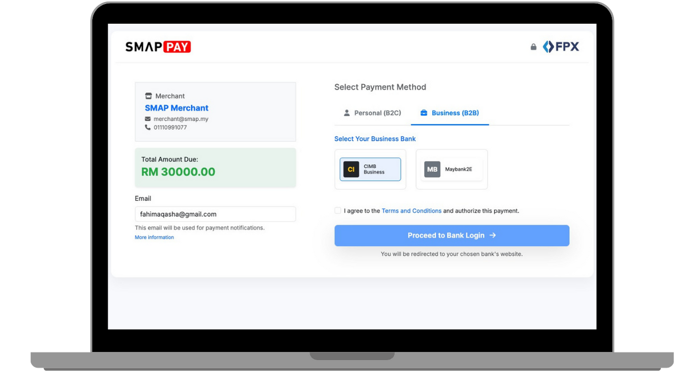Click the SMAP Merchant name
Screen dimensions: 695x386
click(x=177, y=108)
